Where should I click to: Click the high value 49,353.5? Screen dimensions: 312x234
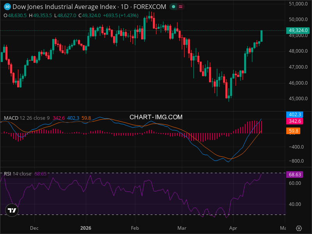[43, 16]
